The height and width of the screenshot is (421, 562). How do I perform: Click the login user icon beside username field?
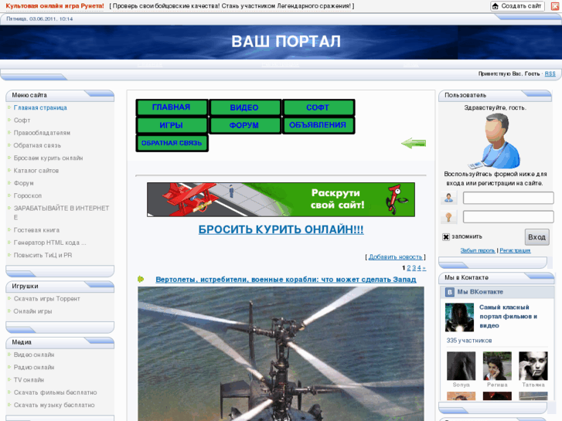point(448,198)
